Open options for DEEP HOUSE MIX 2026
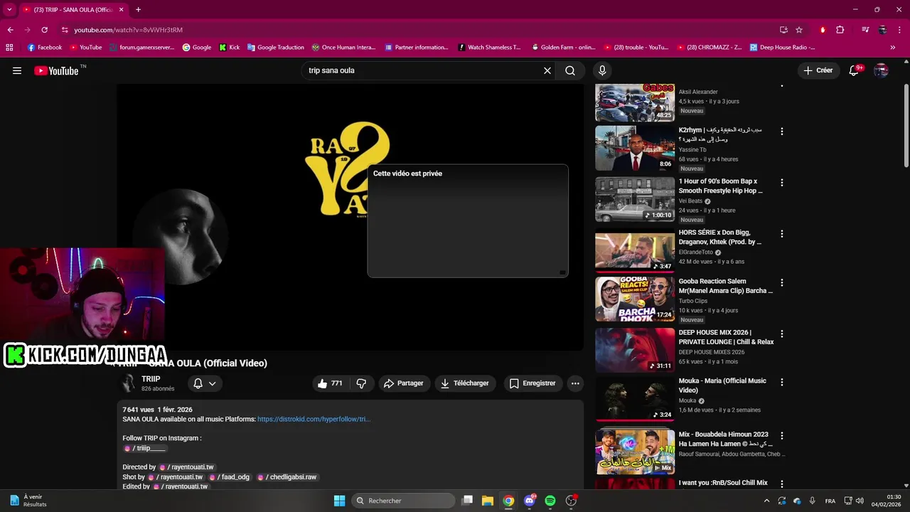The height and width of the screenshot is (512, 910). point(782,334)
